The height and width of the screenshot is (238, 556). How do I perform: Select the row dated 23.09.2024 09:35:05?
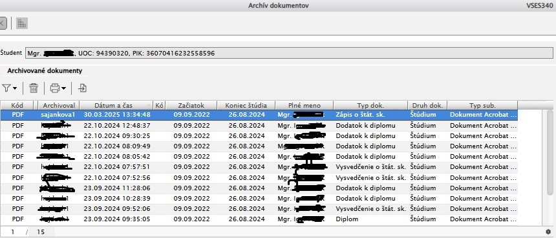(x=259, y=219)
